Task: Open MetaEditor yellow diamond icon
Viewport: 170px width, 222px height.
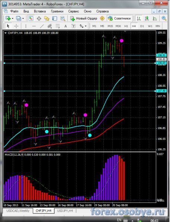Action: point(102,19)
